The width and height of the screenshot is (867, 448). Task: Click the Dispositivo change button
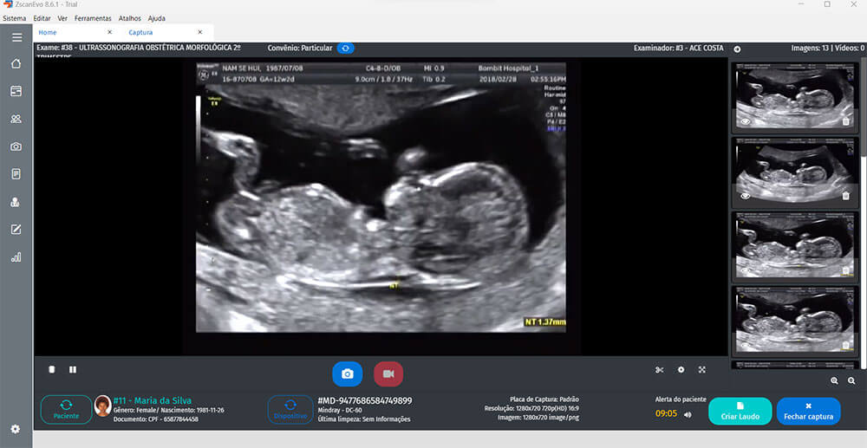[x=290, y=409]
